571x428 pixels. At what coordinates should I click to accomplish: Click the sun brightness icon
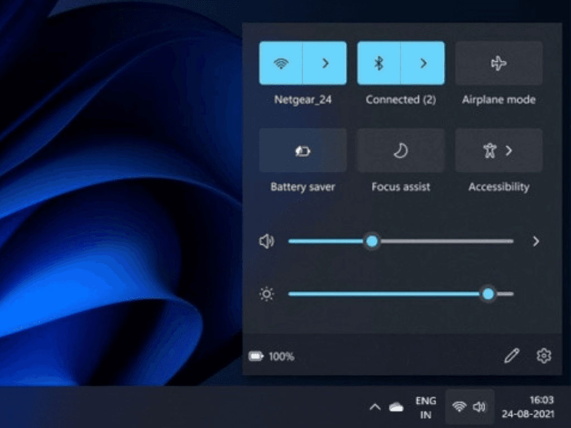point(267,294)
